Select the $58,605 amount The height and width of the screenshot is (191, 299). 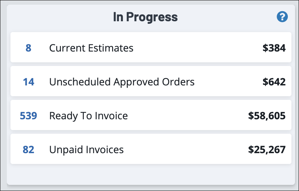[x=267, y=116]
